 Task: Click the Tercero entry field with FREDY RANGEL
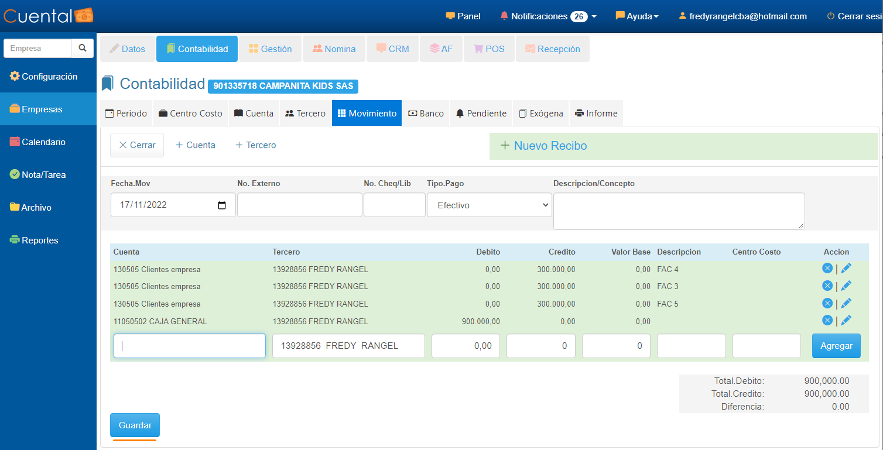(348, 346)
